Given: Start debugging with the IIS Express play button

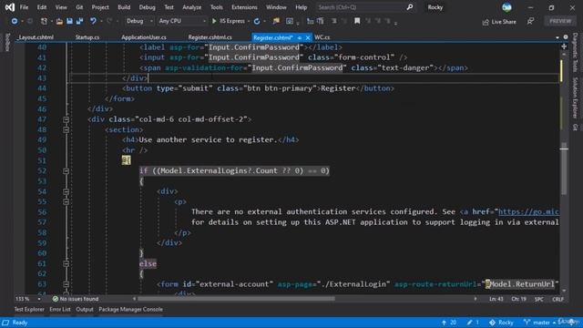Looking at the screenshot, I should pyautogui.click(x=214, y=21).
